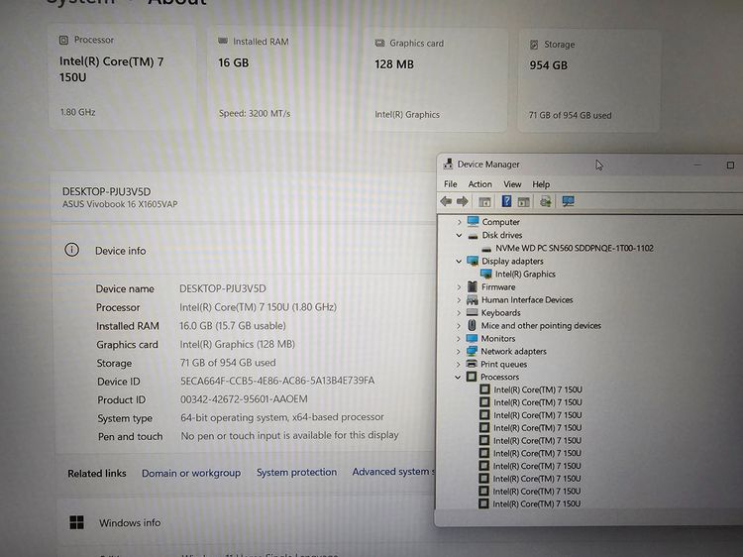The image size is (743, 557).
Task: Select Intel(R) Graphics under Display adapters
Action: click(x=525, y=274)
